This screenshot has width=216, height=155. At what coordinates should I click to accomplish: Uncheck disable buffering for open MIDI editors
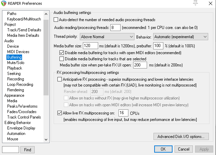61,53
